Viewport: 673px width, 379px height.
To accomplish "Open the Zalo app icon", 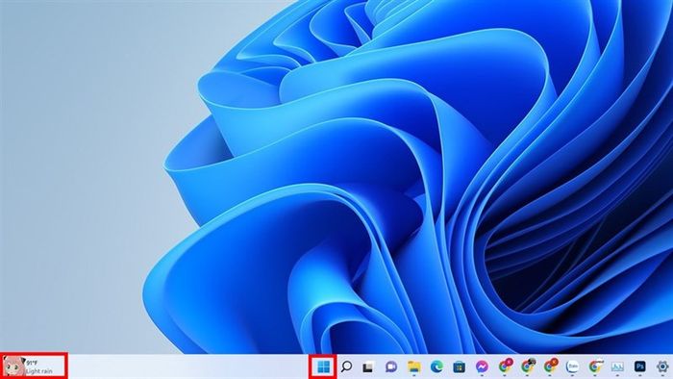I will [573, 366].
